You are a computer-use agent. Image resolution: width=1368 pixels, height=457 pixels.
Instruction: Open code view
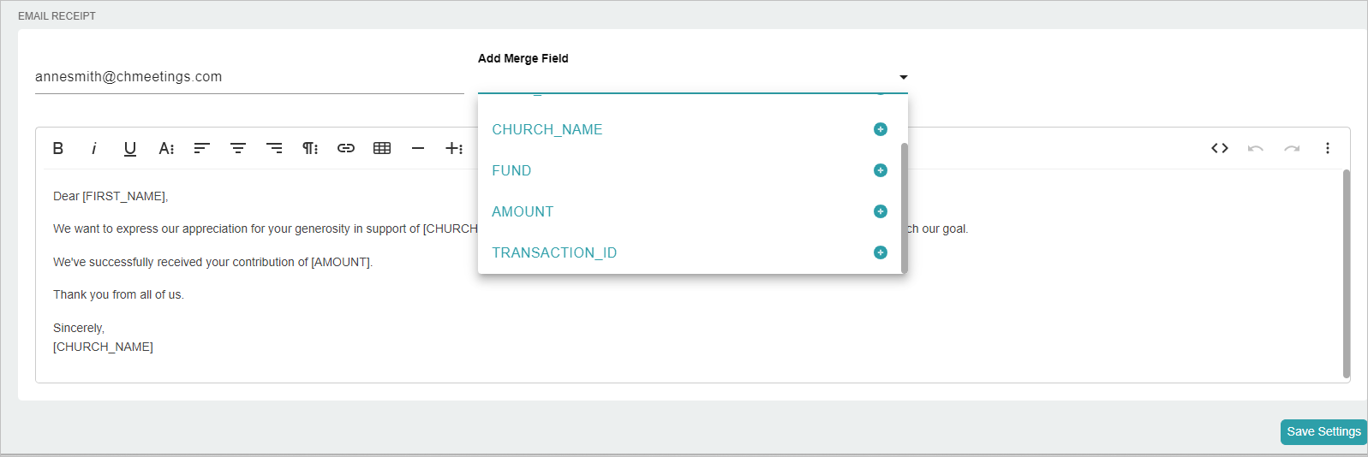tap(1220, 148)
